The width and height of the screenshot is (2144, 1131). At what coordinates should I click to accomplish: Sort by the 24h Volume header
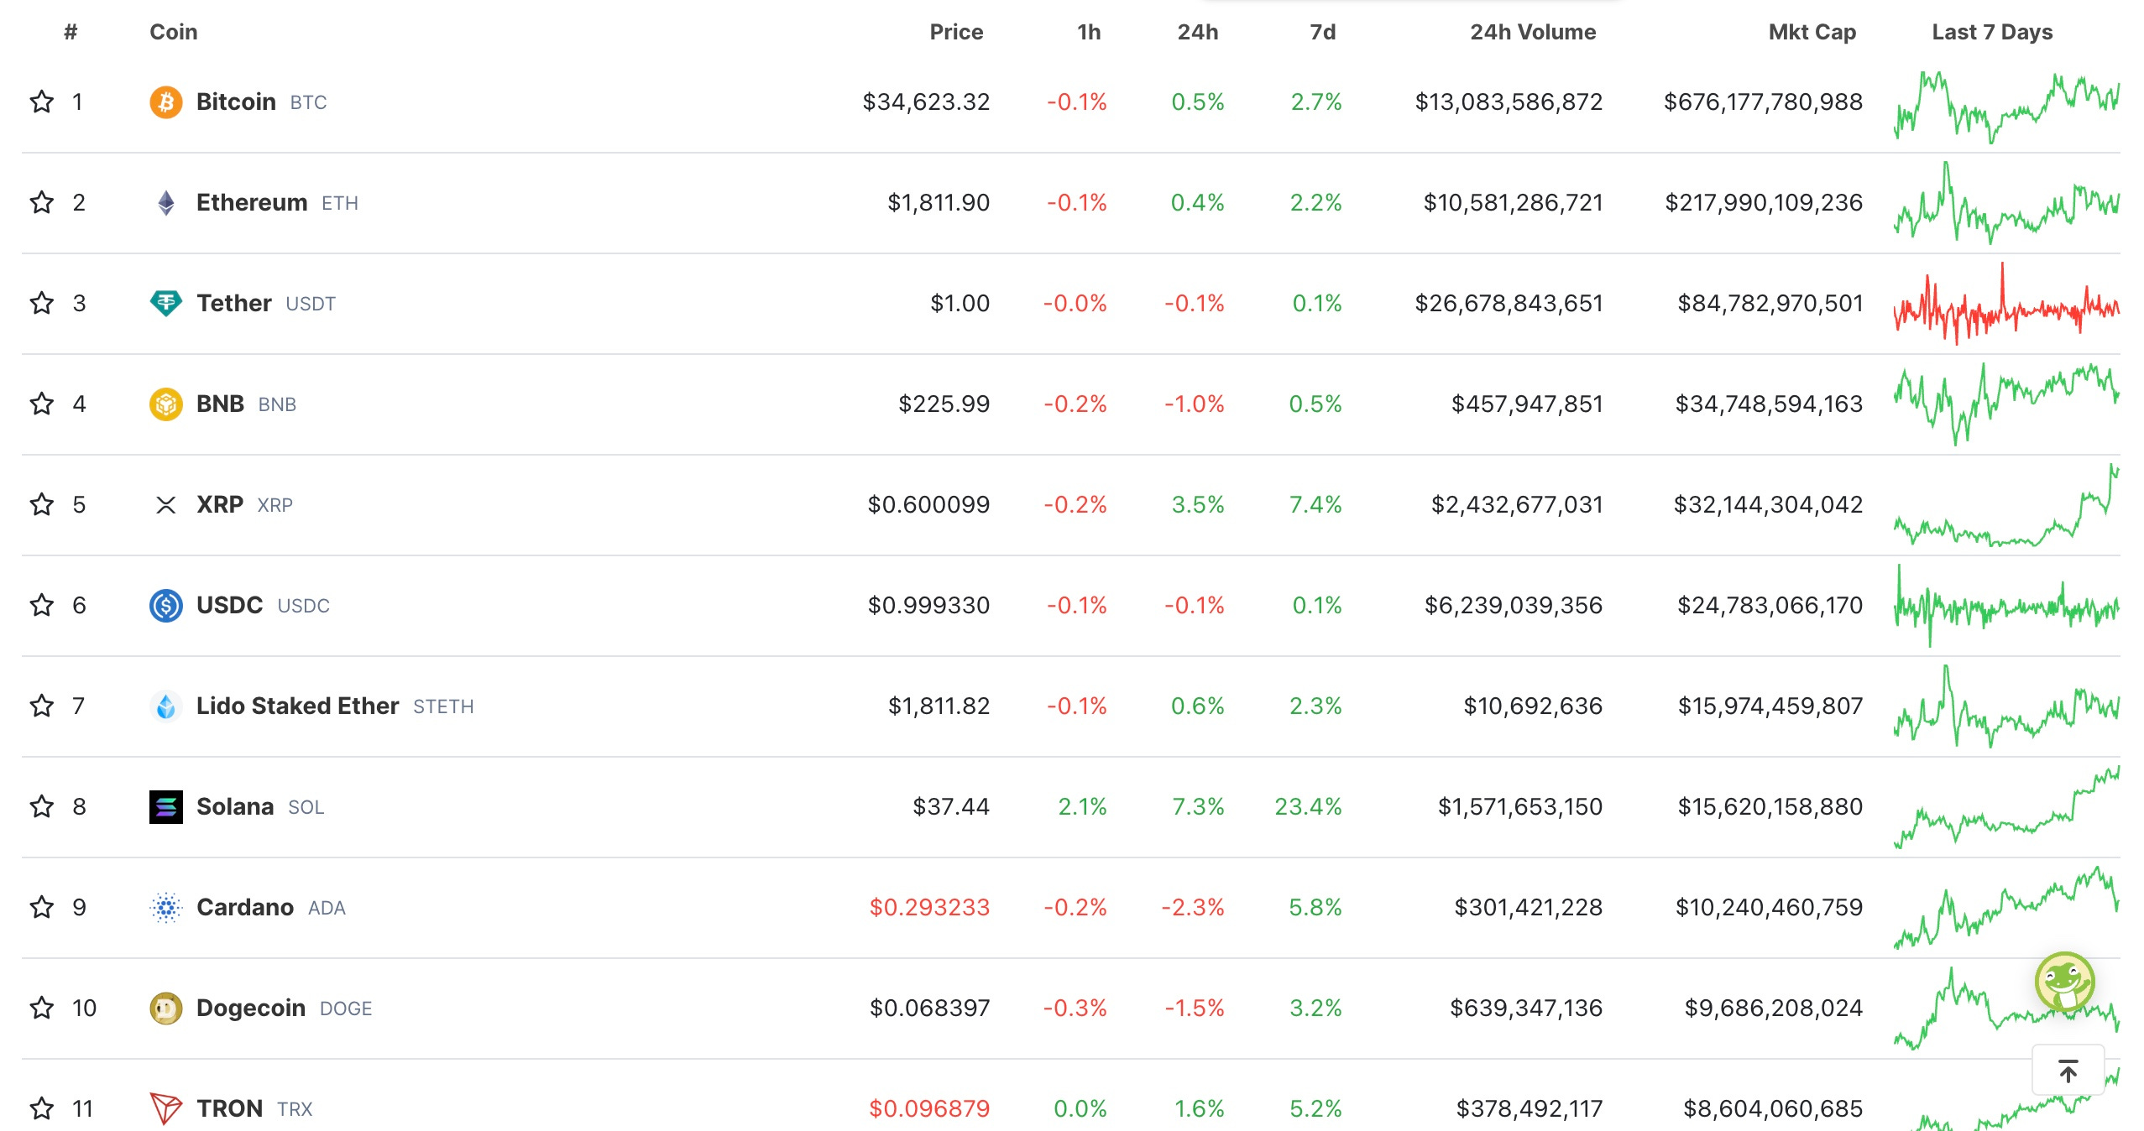pos(1533,32)
